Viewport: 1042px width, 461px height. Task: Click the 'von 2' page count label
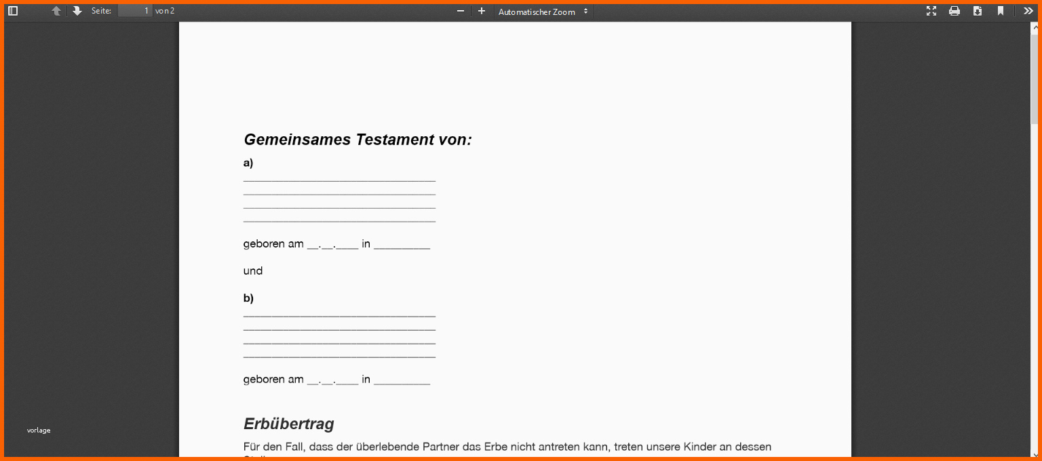pyautogui.click(x=165, y=11)
